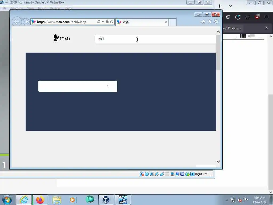This screenshot has width=273, height=205.
Task: Click Internet Explorer's Back arrow button
Action: click(x=17, y=22)
